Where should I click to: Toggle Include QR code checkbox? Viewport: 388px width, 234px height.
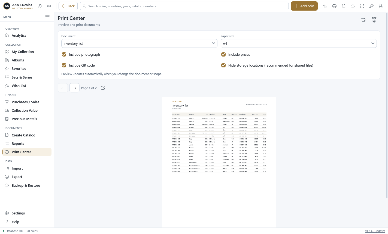[64, 65]
